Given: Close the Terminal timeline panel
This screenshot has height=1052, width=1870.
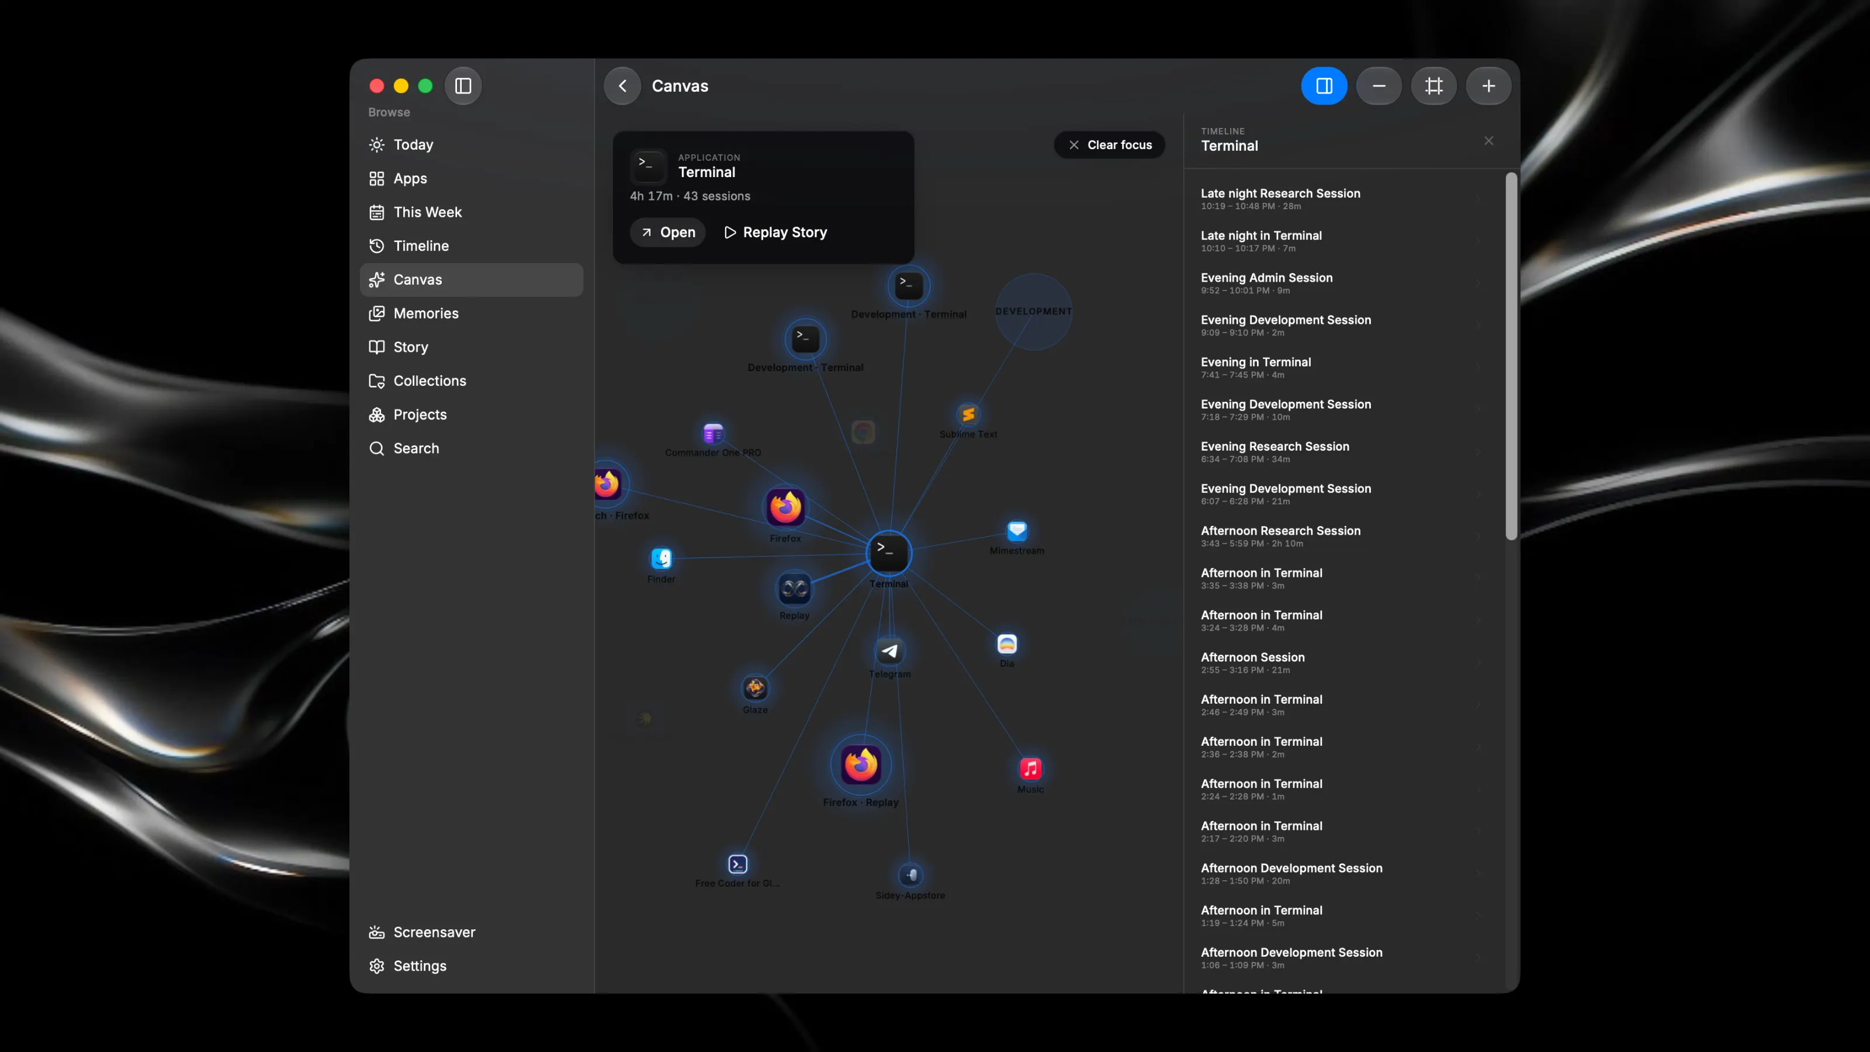Looking at the screenshot, I should [1489, 141].
